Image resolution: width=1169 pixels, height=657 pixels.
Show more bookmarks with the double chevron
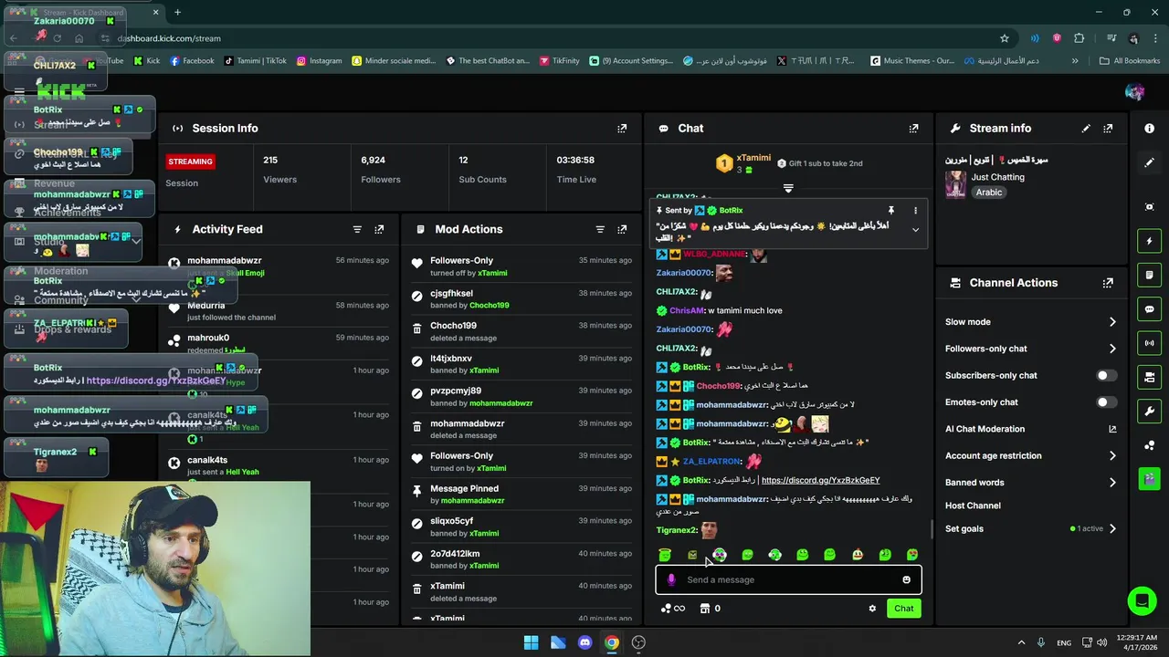1074,61
